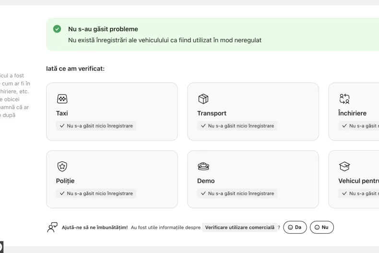This screenshot has width=379, height=253.
Task: Click Transport's no-records-found status badge
Action: pyautogui.click(x=237, y=126)
